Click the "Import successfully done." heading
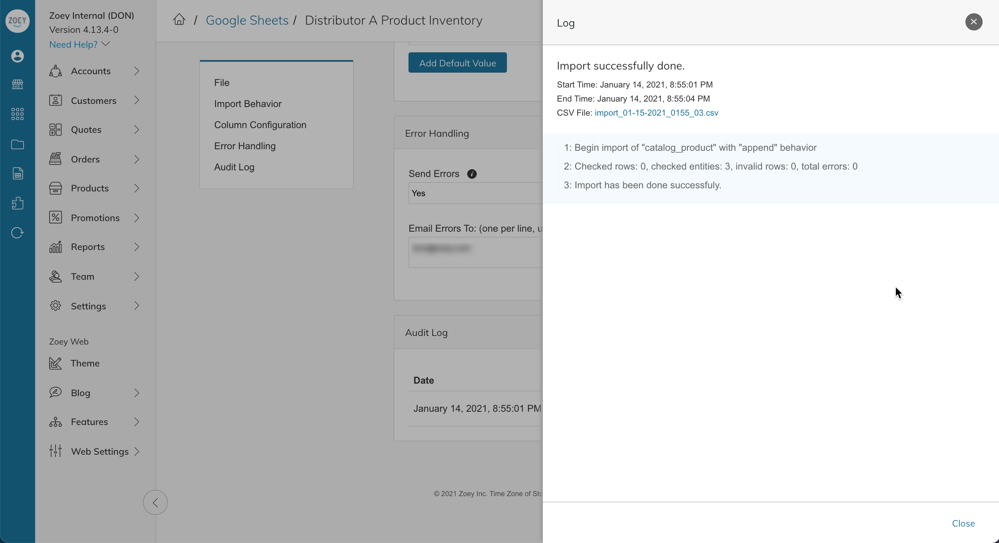Image resolution: width=999 pixels, height=543 pixels. (x=621, y=66)
